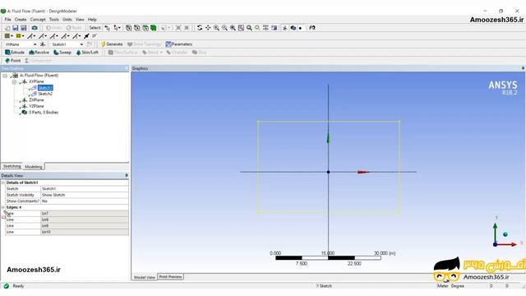Select Sketch1 in the tree
The height and width of the screenshot is (296, 526).
45,88
